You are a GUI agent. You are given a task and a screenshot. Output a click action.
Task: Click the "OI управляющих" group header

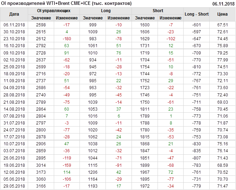pyautogui.click(x=54, y=11)
